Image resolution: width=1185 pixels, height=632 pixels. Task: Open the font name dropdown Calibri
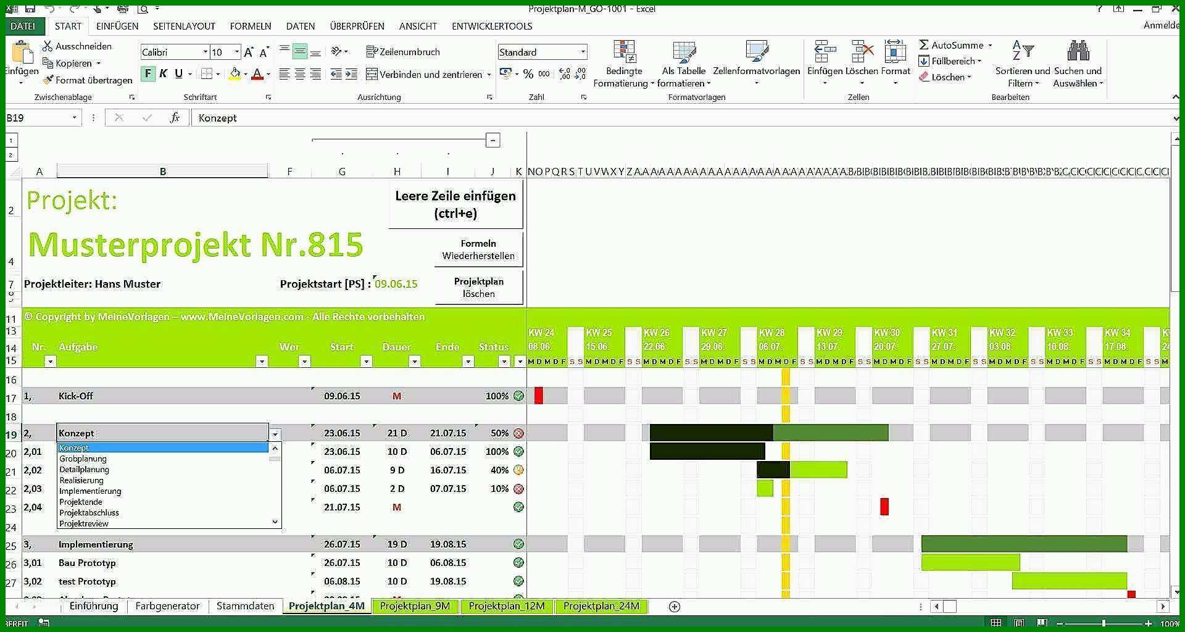click(x=206, y=52)
